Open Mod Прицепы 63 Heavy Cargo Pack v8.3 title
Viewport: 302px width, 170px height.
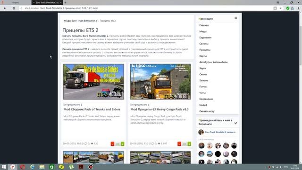click(x=159, y=109)
